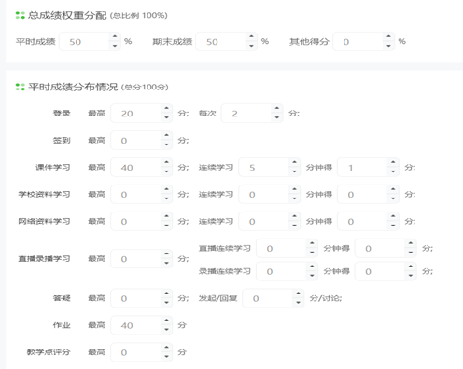
Task: Increase 答疑 发起/回复 points up arrow
Action: pyautogui.click(x=298, y=294)
